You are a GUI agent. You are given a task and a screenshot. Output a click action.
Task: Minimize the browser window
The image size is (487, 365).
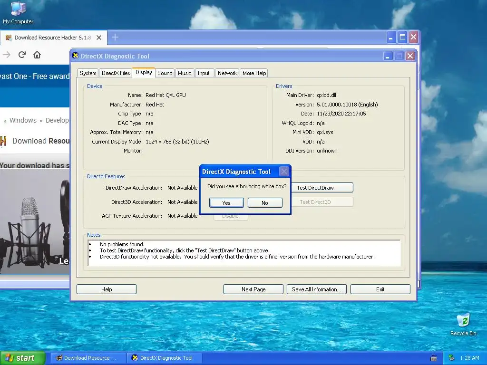click(x=391, y=38)
